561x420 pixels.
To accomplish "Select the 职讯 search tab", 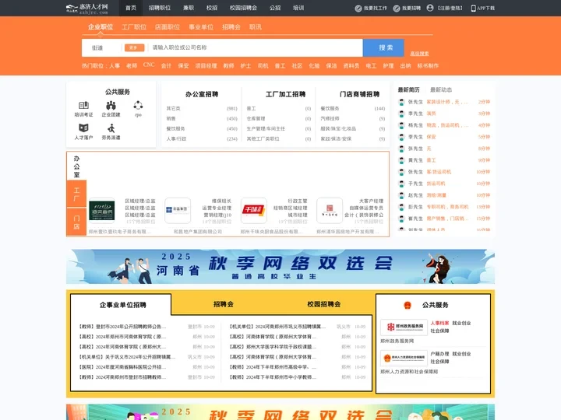I will [x=256, y=27].
